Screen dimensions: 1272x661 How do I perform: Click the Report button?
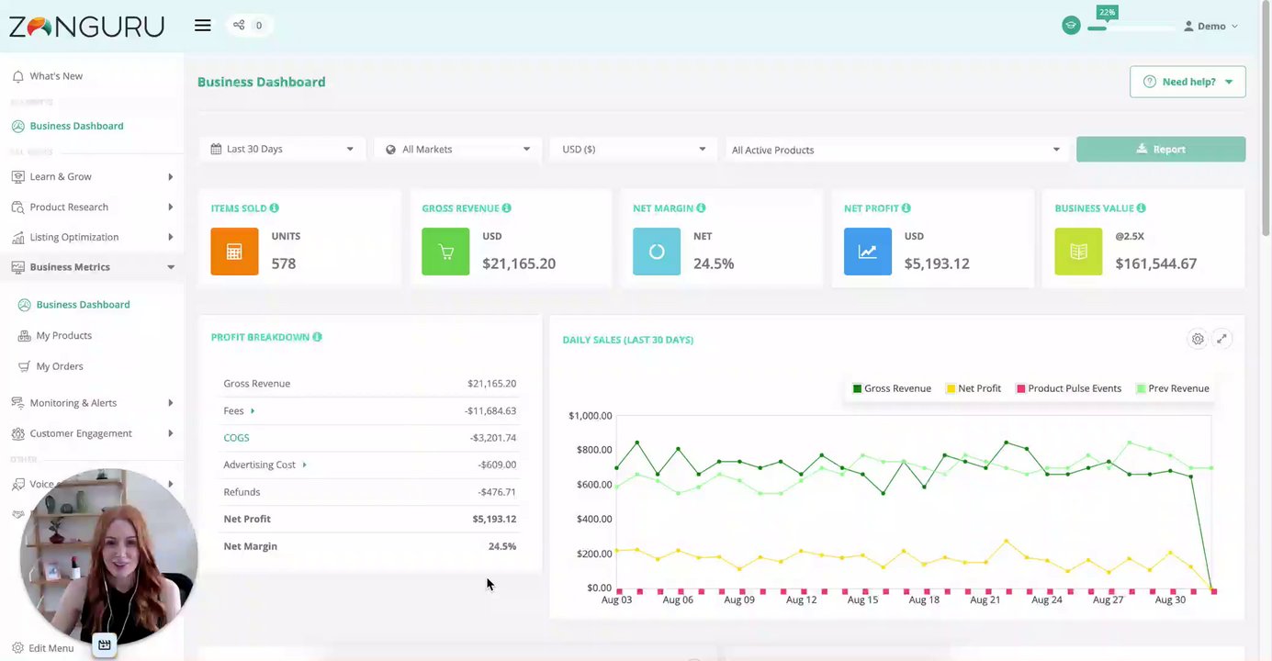click(1161, 149)
